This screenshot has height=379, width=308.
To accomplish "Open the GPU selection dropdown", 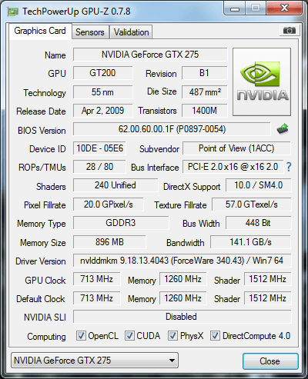I will [95, 361].
